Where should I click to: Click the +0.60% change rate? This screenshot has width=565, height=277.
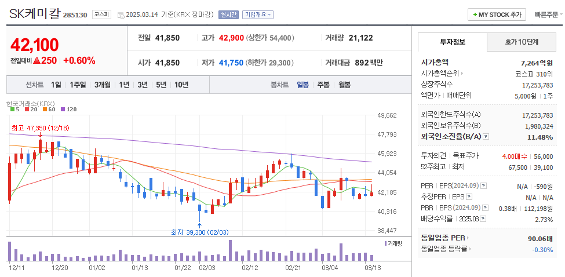[79, 60]
